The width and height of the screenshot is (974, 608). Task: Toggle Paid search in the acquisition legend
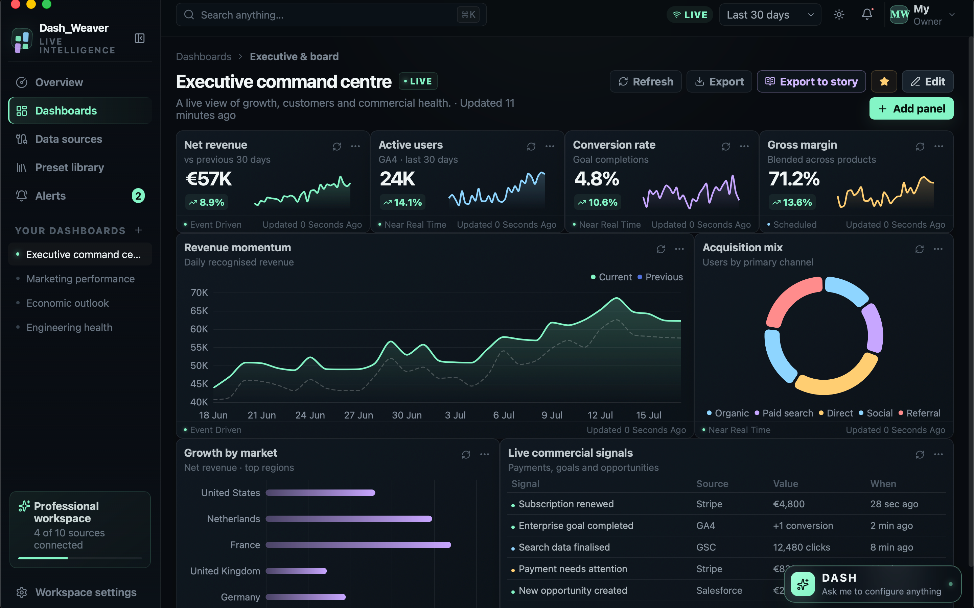pos(784,413)
